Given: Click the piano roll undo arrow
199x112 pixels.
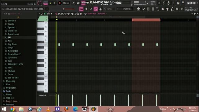Looking at the screenshot, I should 52,14.
